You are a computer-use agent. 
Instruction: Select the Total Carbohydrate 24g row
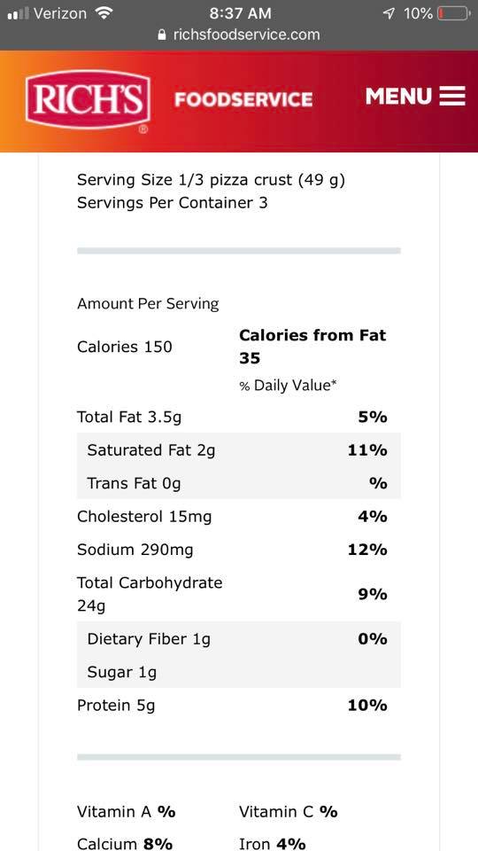click(x=238, y=594)
